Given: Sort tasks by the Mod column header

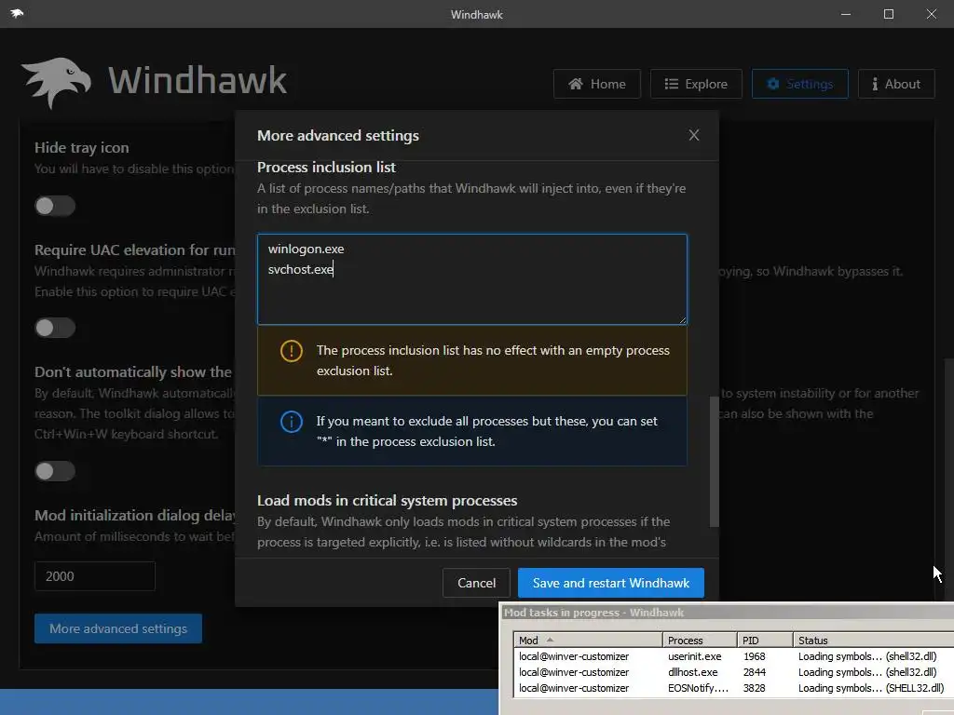Looking at the screenshot, I should click(x=588, y=641).
